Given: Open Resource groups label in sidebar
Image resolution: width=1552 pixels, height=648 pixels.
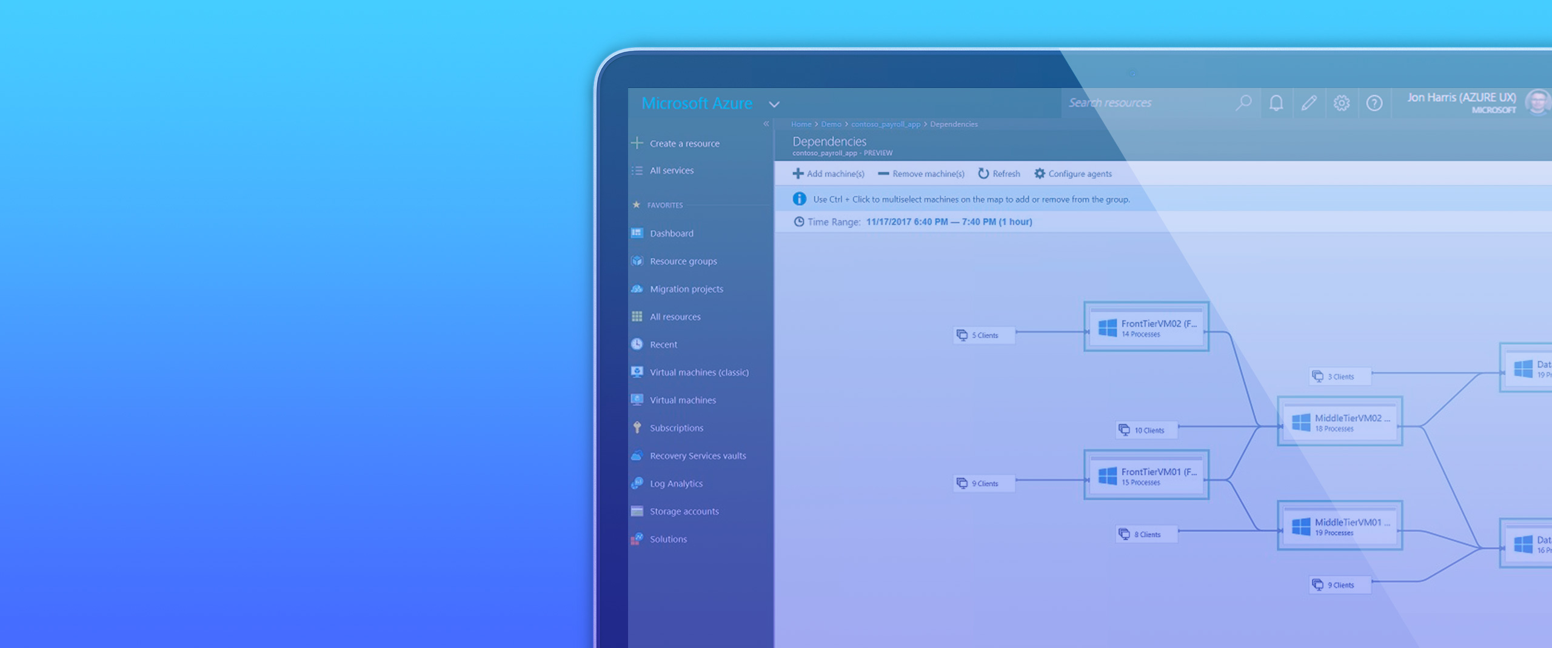Looking at the screenshot, I should point(683,261).
